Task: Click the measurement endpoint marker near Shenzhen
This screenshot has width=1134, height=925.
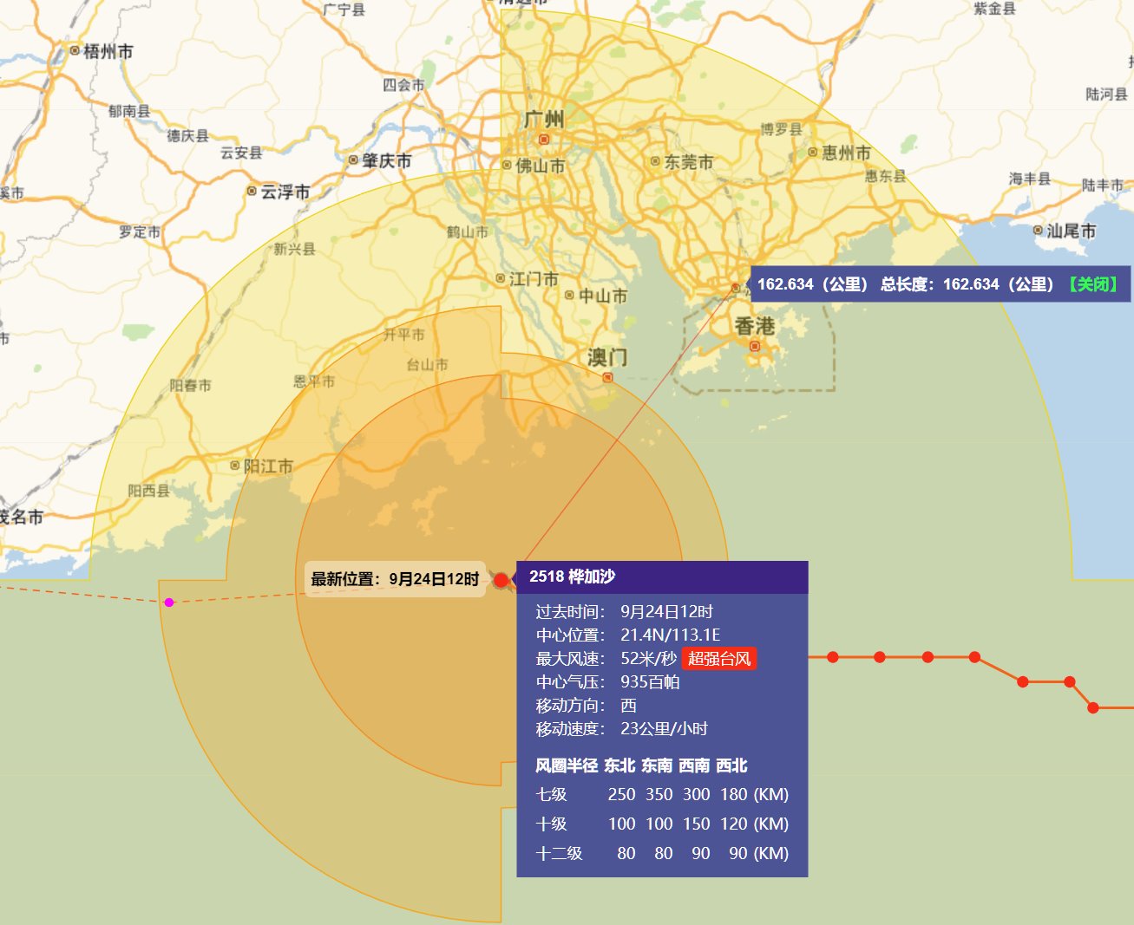Action: pos(735,288)
